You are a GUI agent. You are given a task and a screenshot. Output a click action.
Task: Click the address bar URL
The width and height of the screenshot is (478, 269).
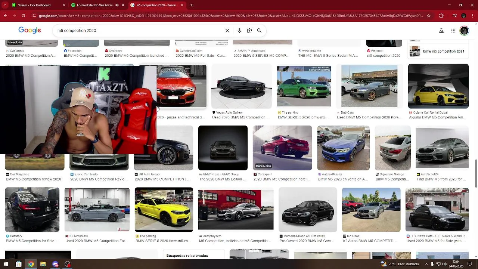pos(231,16)
